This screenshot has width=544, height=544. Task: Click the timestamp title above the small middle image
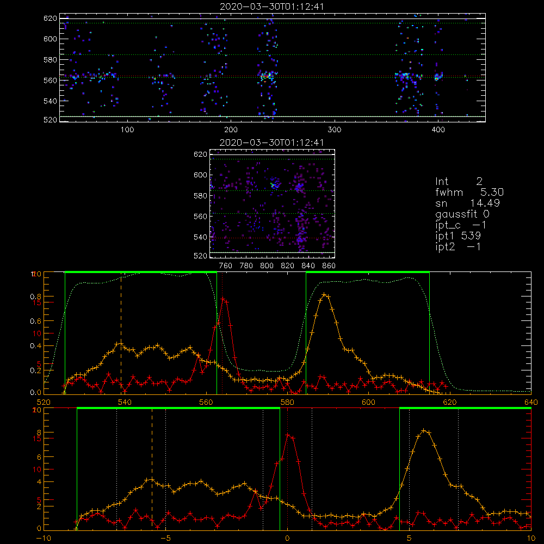coord(271,142)
